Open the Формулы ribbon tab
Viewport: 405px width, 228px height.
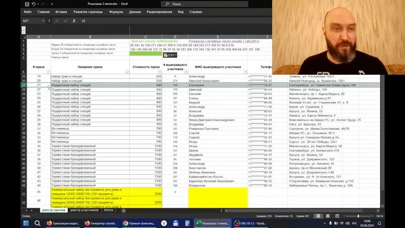116,12
